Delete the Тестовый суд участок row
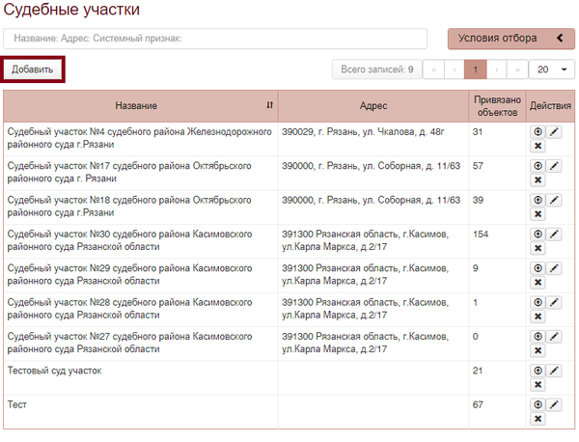This screenshot has height=442, width=579. (538, 385)
